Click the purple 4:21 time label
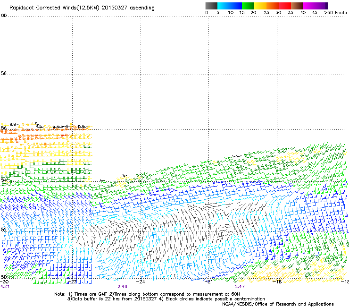 pyautogui.click(x=5, y=287)
